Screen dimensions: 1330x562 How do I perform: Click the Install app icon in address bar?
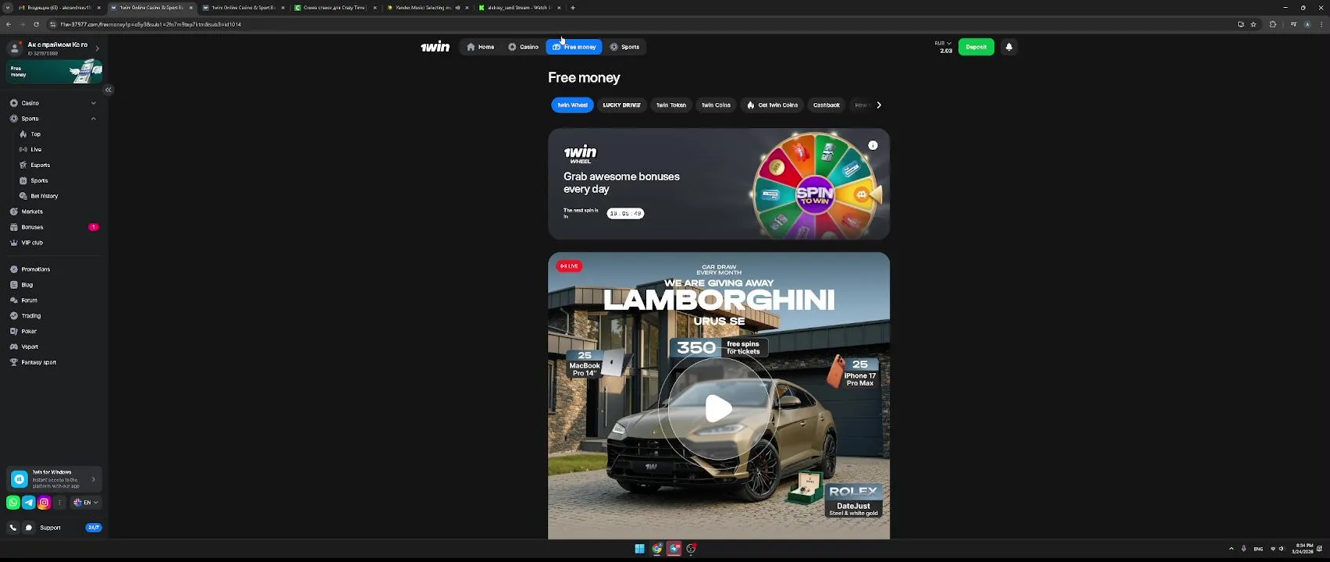point(1241,24)
